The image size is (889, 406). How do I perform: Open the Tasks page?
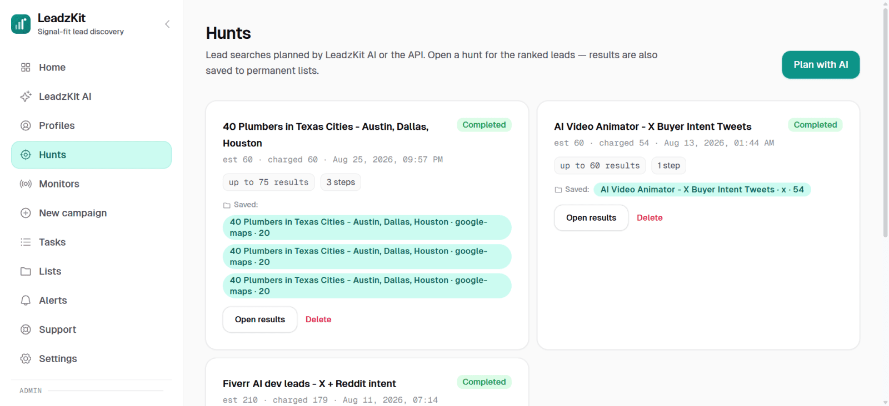click(x=91, y=242)
